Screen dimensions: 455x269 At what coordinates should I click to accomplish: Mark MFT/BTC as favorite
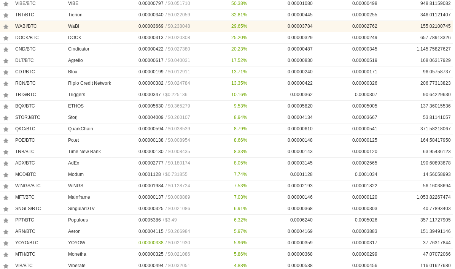pos(6,198)
